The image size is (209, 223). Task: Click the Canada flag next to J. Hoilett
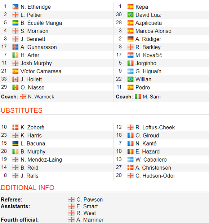coord(15,79)
